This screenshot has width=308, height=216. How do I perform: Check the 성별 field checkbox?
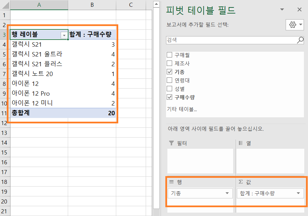coord(169,89)
